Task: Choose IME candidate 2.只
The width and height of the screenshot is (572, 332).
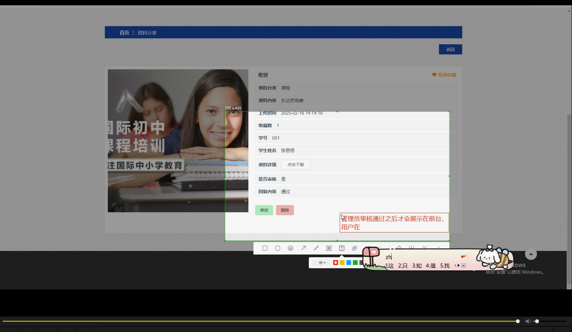Action: [x=403, y=266]
